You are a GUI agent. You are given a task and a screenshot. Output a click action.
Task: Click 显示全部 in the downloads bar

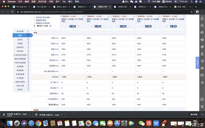194,115
